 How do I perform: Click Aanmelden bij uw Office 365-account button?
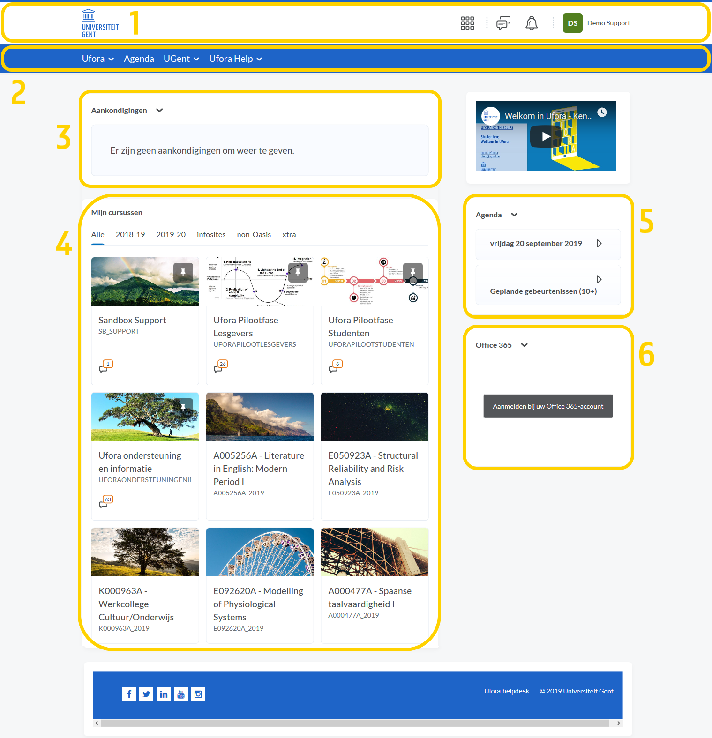tap(548, 406)
